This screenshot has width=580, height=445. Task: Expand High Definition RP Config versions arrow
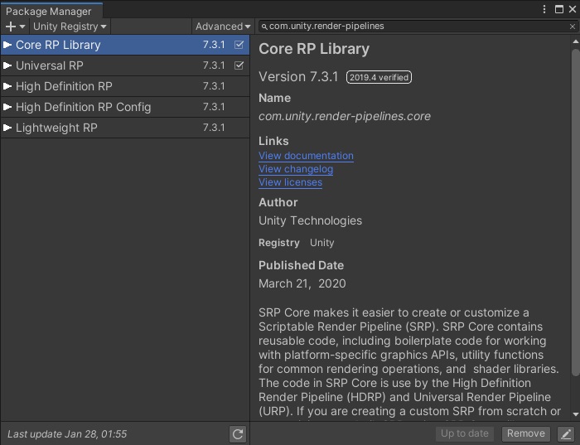click(7, 107)
